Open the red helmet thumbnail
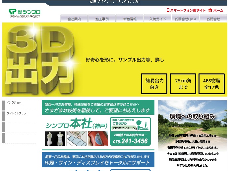 (98, 139)
